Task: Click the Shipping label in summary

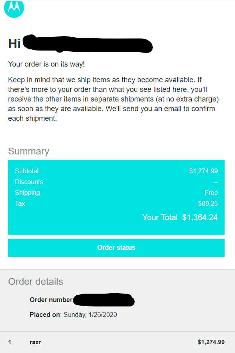Action: (x=27, y=193)
